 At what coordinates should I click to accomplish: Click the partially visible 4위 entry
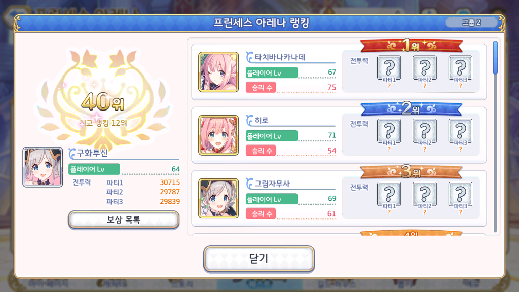[339, 233]
